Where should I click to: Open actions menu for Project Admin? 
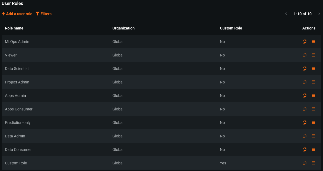313,82
